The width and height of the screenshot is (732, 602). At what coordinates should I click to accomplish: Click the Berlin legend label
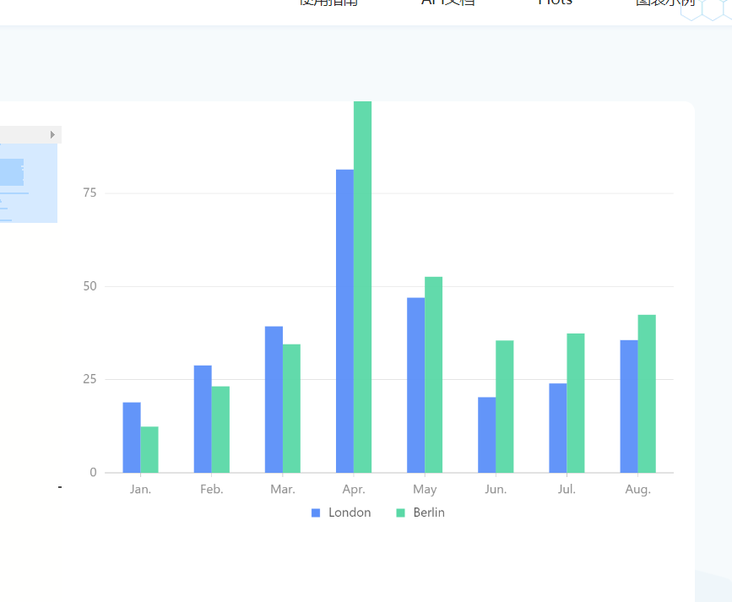click(x=429, y=513)
